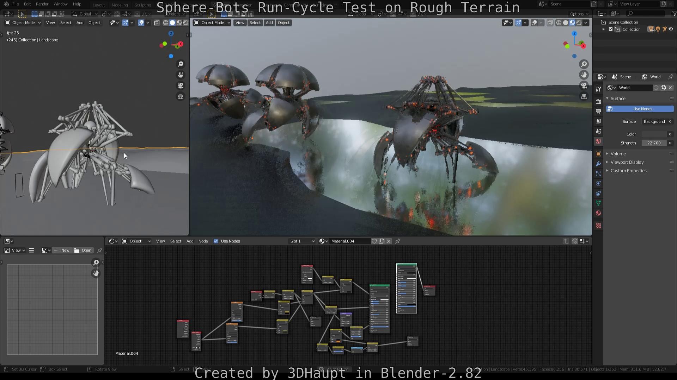Click the zoom magnifier icon in right viewport
Screen dimensions: 677x380
[x=584, y=64]
